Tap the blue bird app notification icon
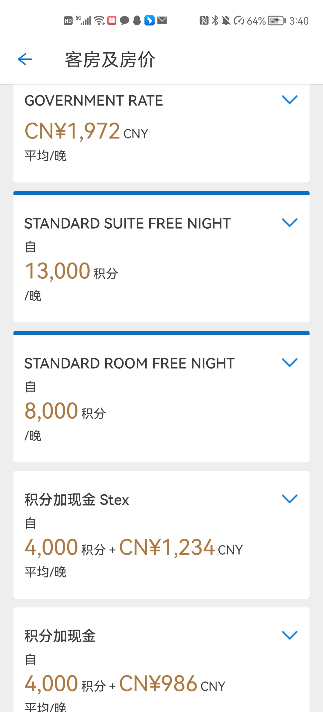Image resolution: width=323 pixels, height=712 pixels. tap(150, 20)
